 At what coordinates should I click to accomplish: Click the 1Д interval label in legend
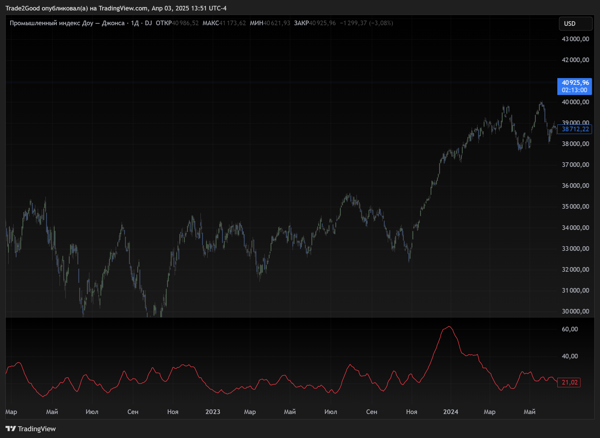pos(135,23)
